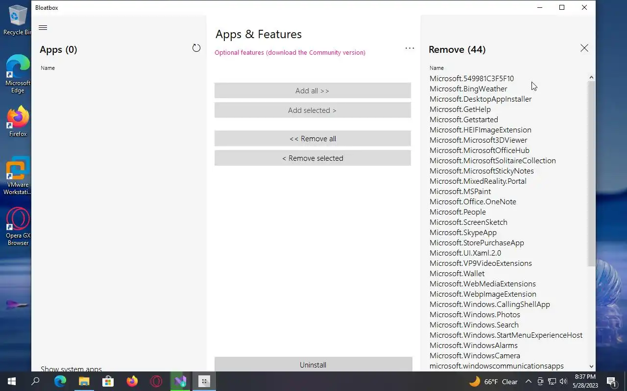The height and width of the screenshot is (391, 627).
Task: Click Name column header in Apps list
Action: (x=48, y=68)
